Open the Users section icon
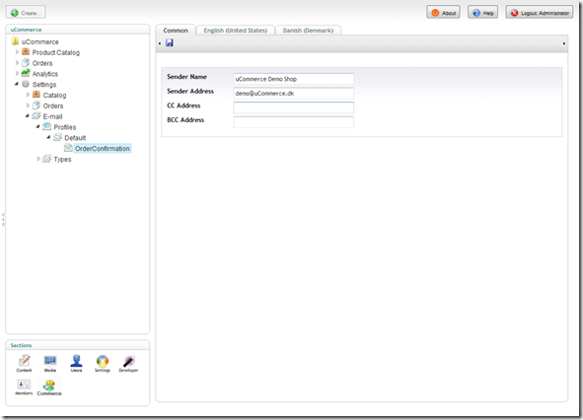 (76, 361)
